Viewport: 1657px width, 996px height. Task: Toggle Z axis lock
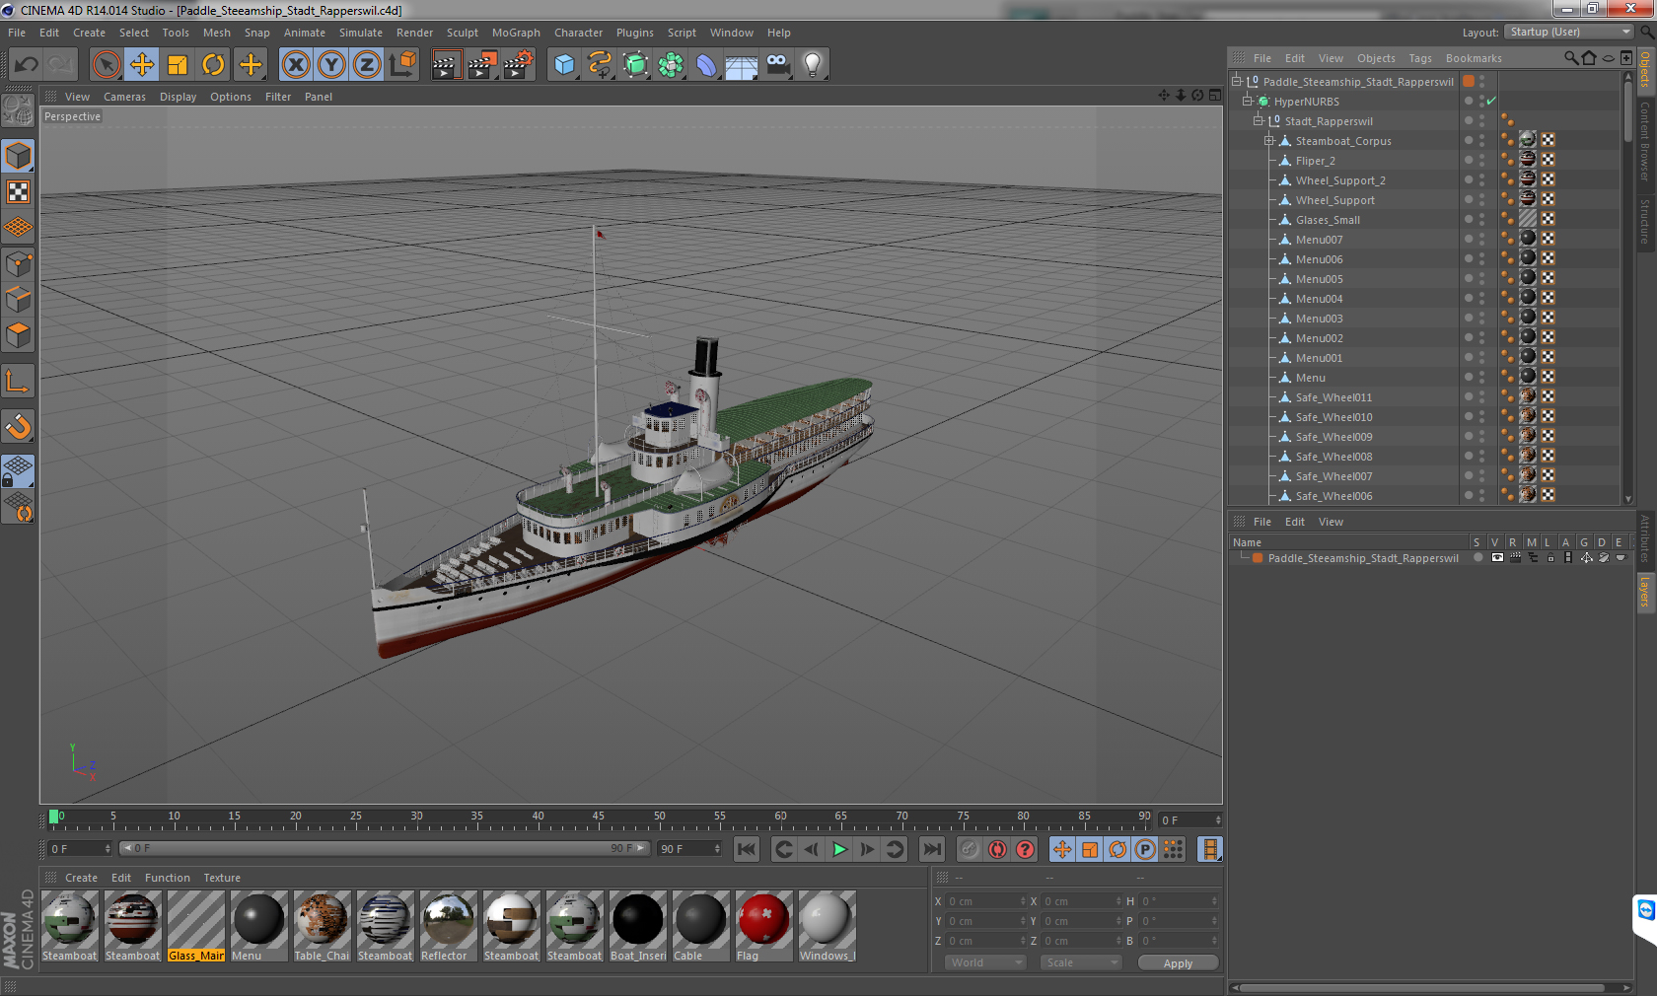[367, 65]
